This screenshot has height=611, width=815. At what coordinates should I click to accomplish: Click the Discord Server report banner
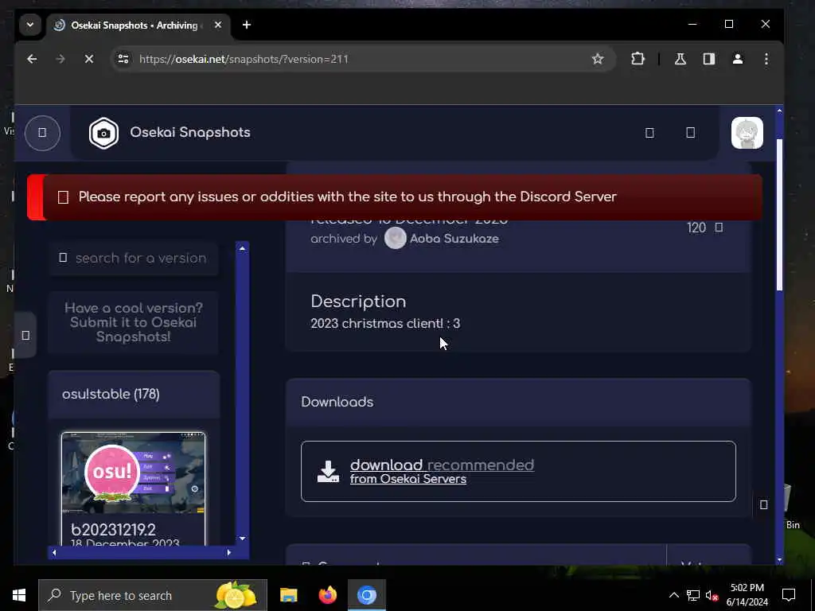[395, 197]
